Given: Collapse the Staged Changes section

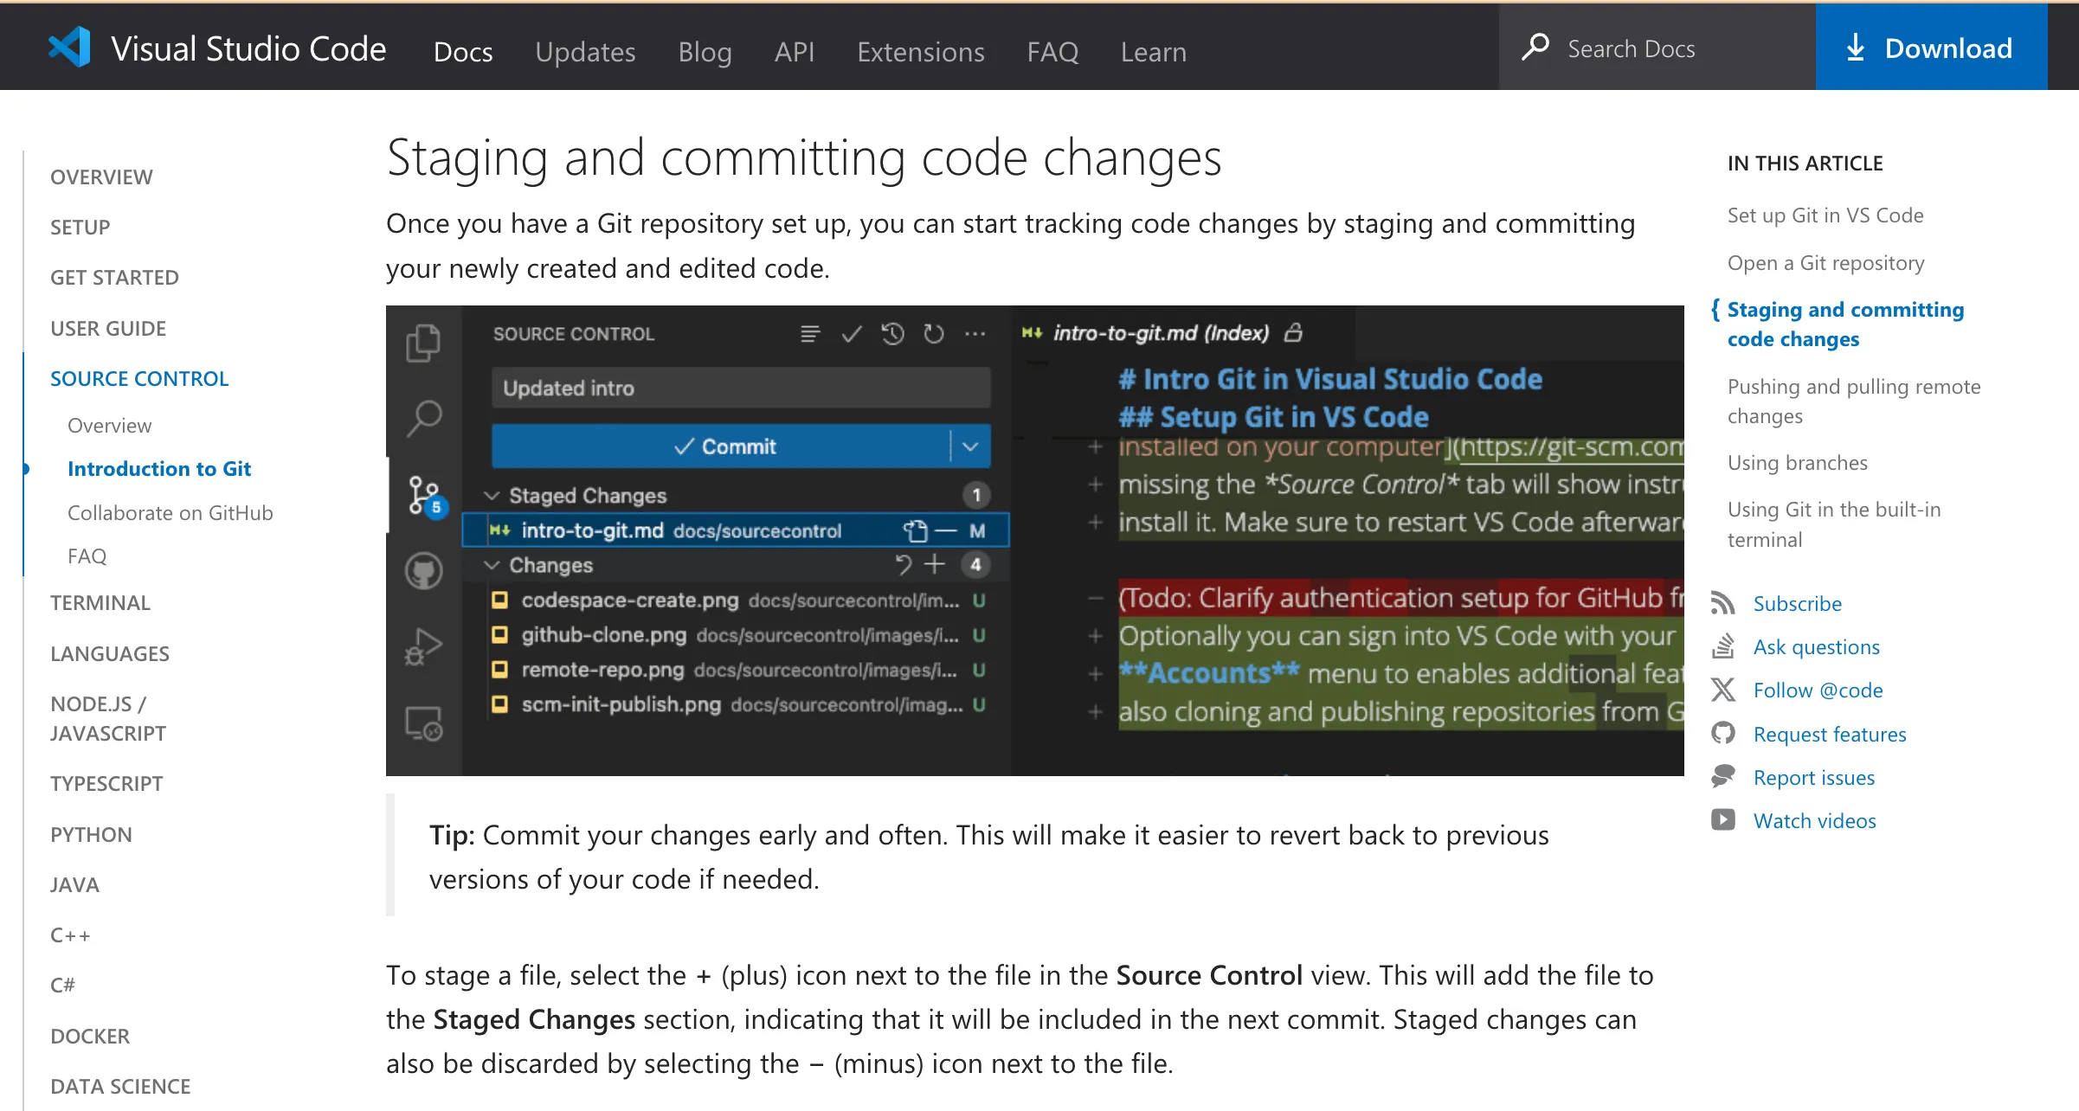Looking at the screenshot, I should [x=492, y=495].
